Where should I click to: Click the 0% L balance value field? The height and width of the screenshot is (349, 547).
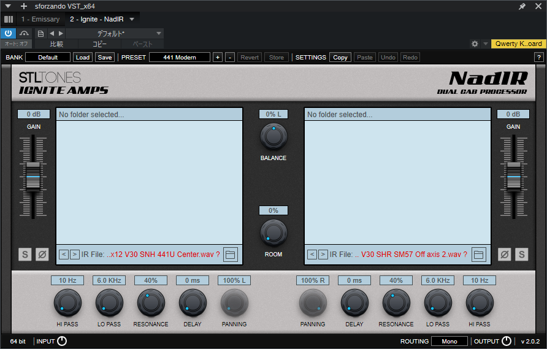point(273,114)
